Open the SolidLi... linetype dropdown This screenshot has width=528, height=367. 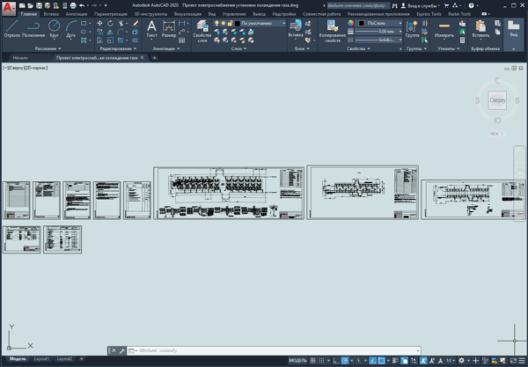(378, 40)
